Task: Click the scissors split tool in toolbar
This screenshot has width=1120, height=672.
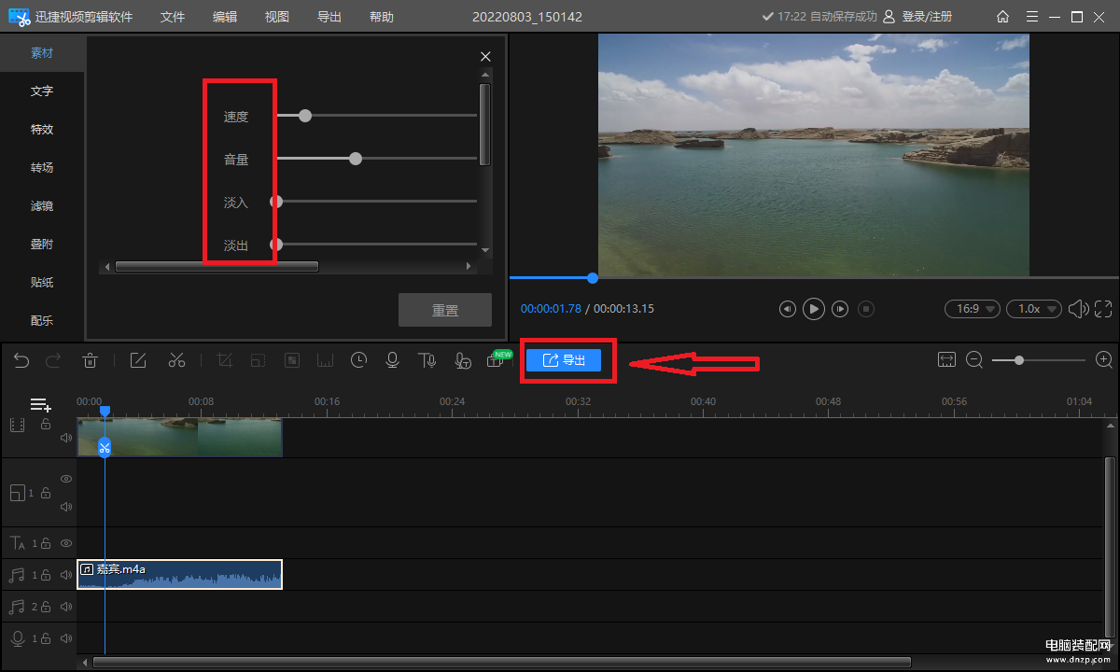Action: pos(176,360)
